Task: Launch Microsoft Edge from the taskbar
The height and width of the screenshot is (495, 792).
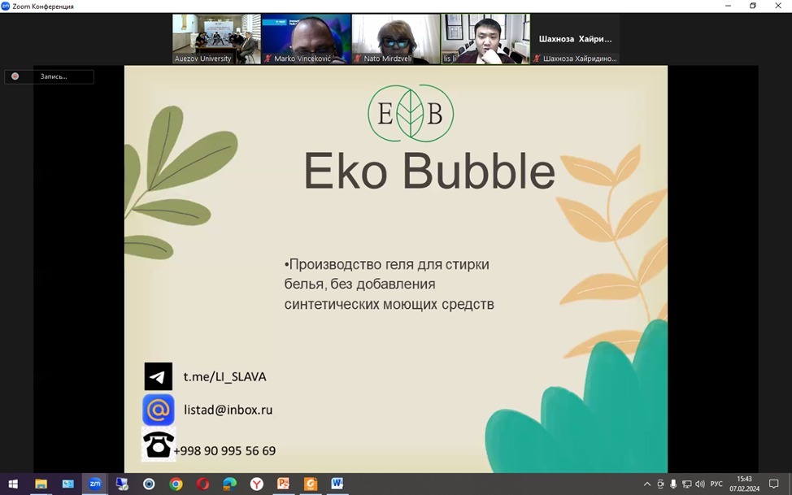Action: point(230,484)
